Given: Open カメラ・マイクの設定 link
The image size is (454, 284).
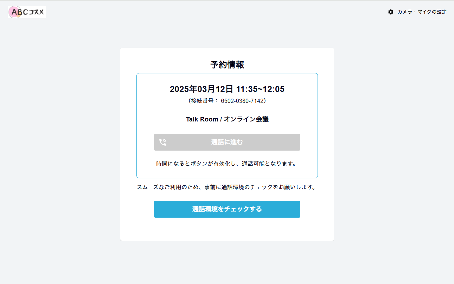Looking at the screenshot, I should tap(417, 12).
